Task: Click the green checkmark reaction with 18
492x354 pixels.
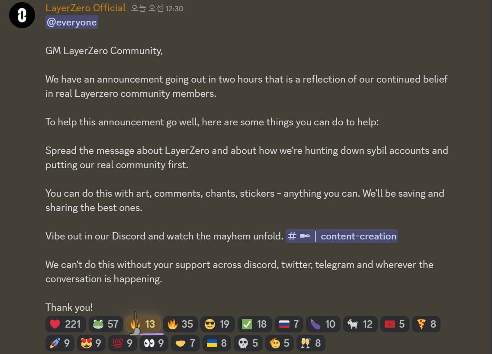Action: tap(254, 324)
